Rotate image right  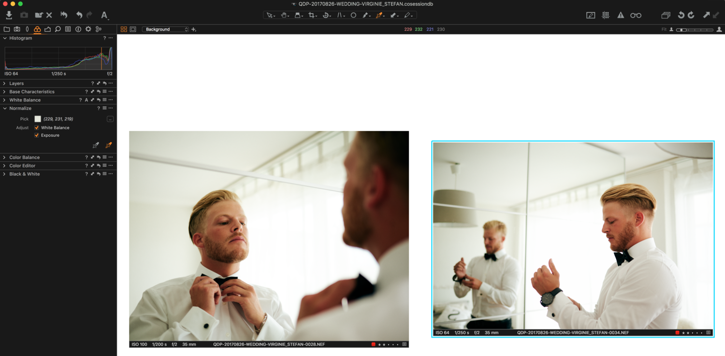tap(691, 15)
